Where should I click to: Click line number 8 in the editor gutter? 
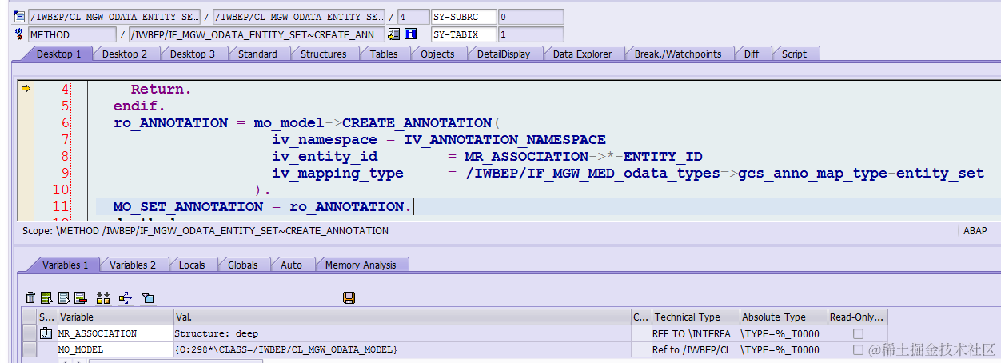pos(64,157)
